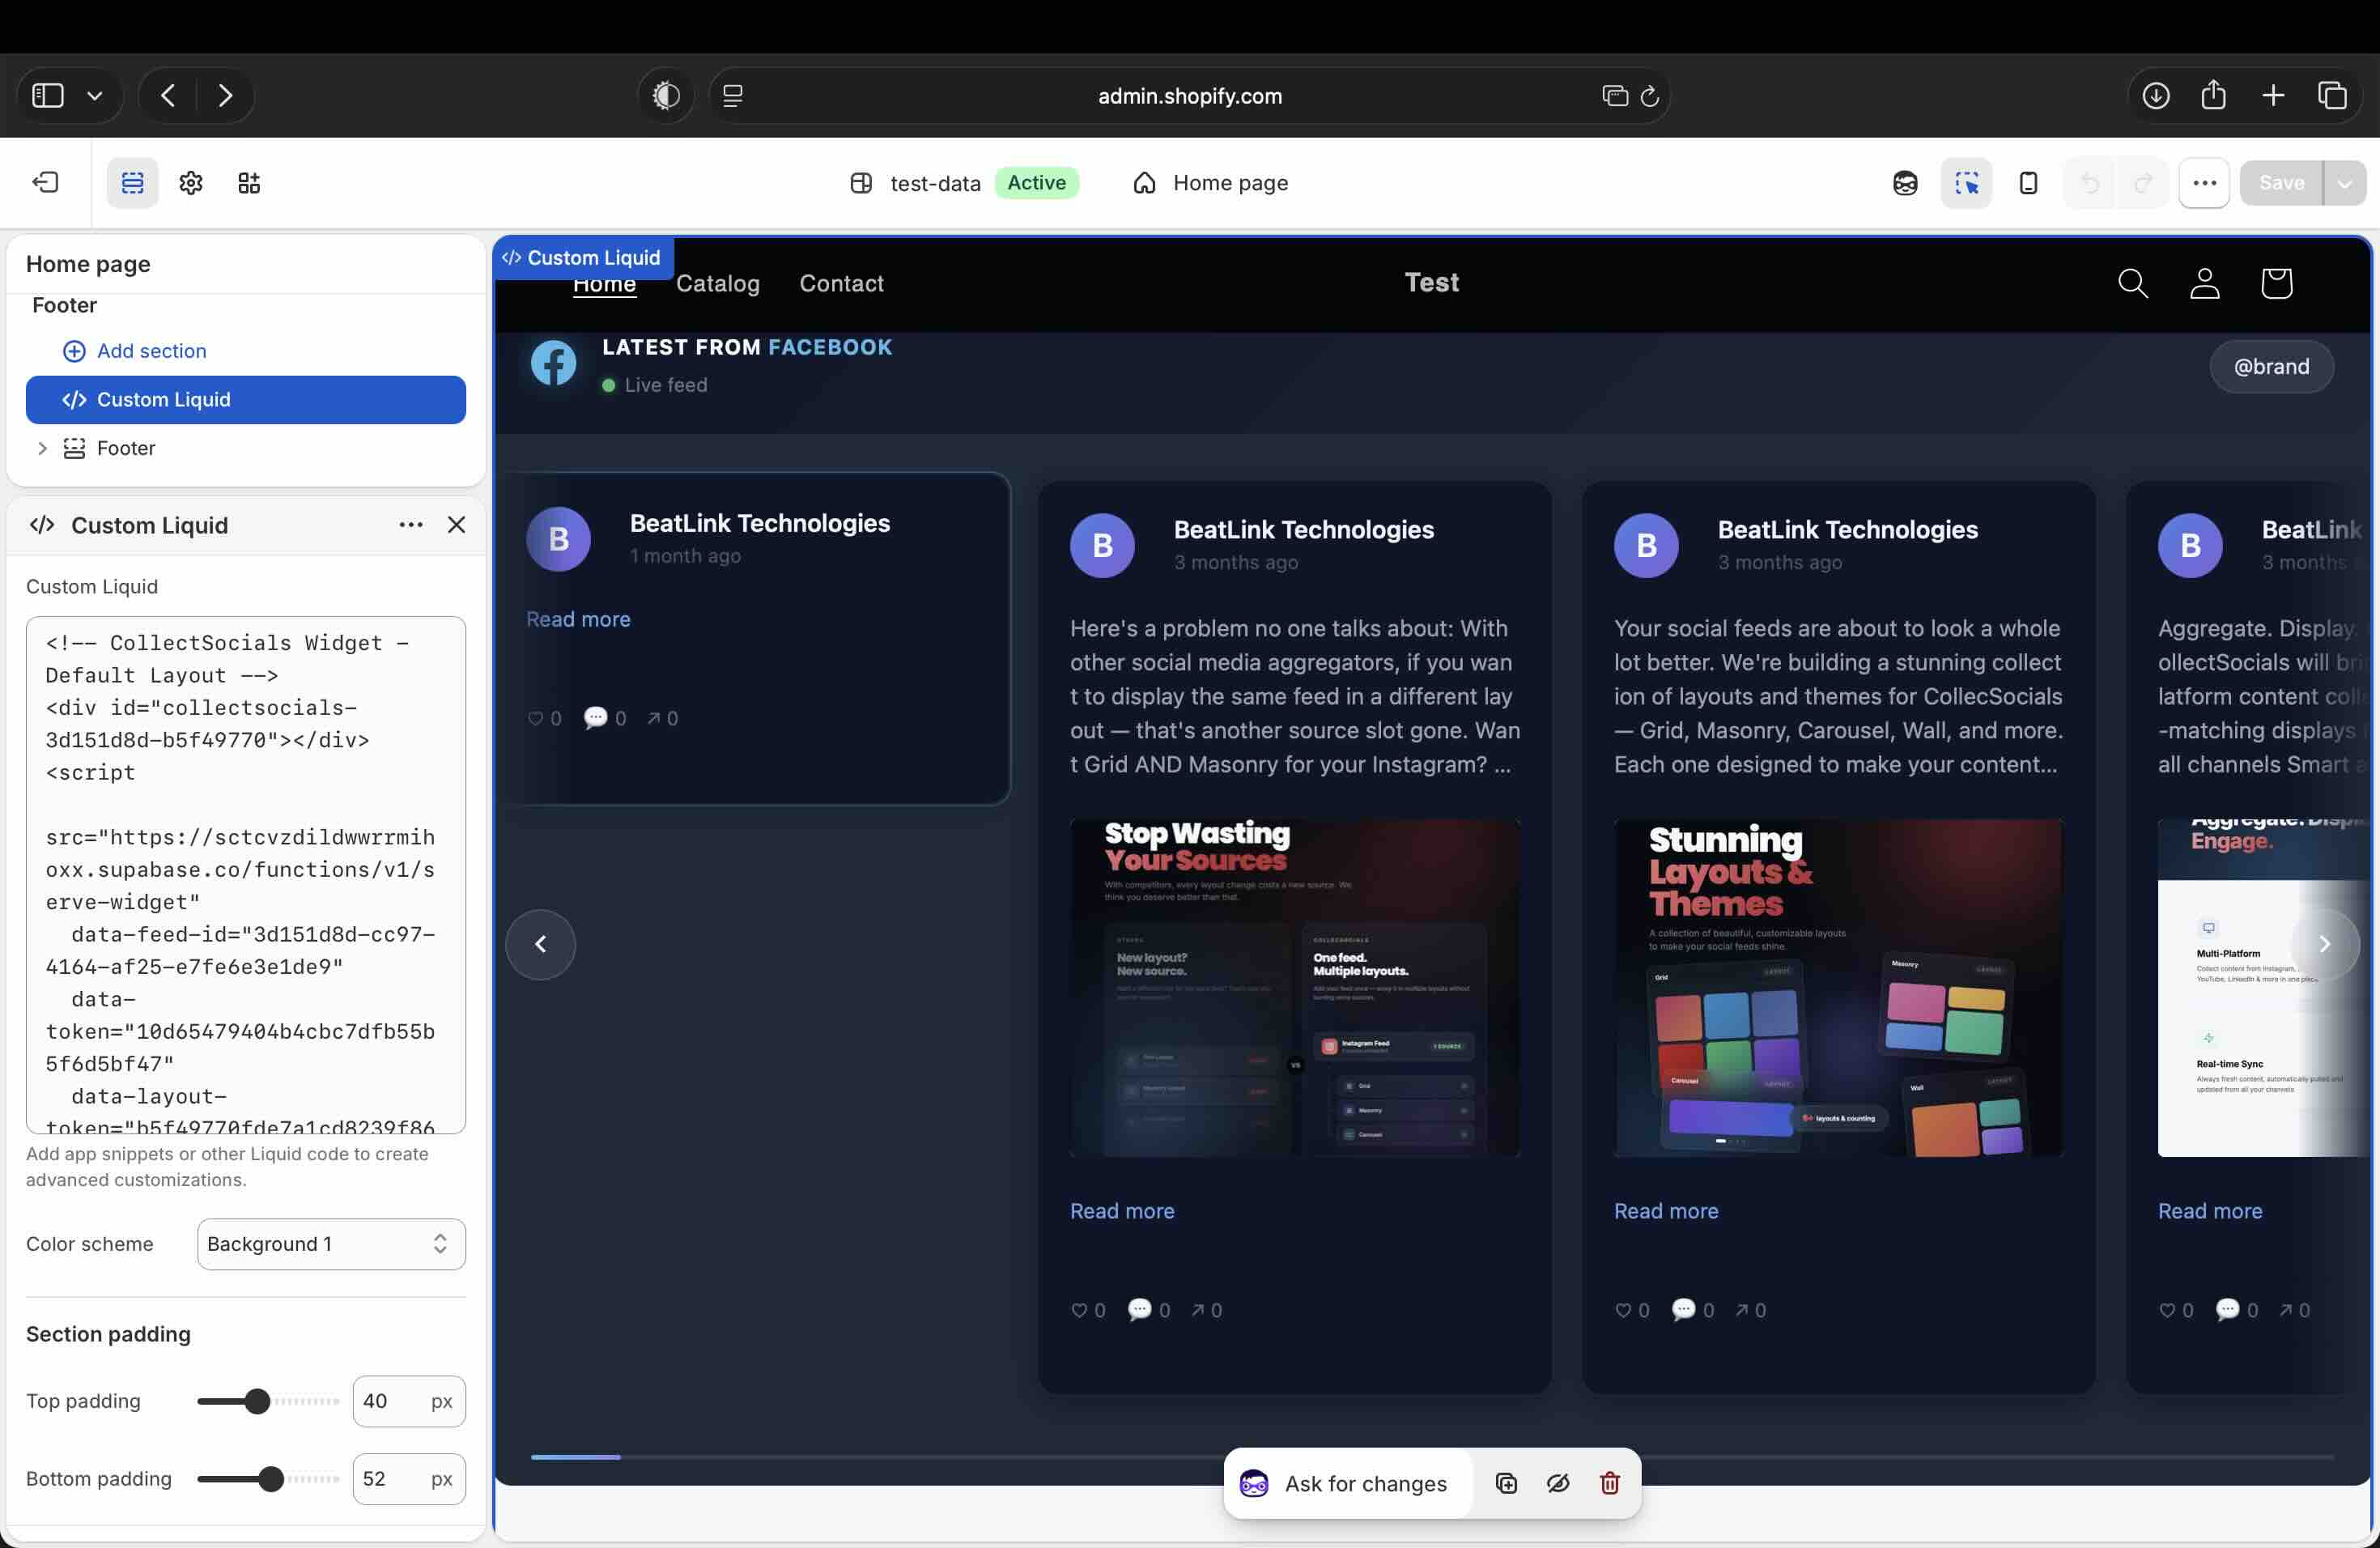Click Add section link
This screenshot has height=1548, width=2380.
[x=135, y=351]
